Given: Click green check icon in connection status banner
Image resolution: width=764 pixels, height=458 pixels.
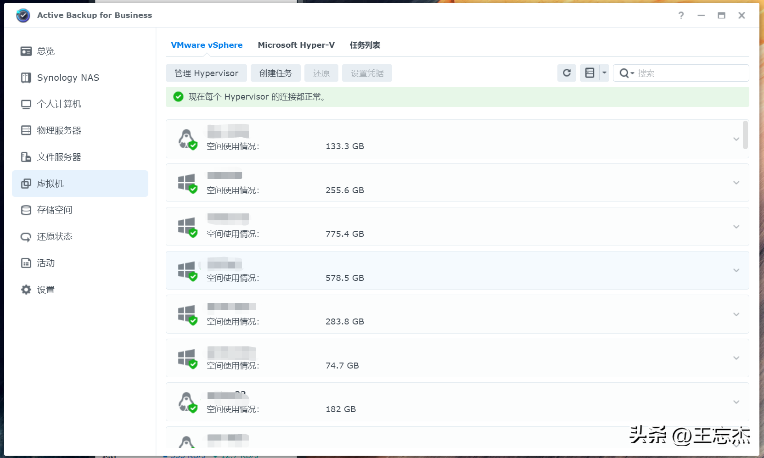Looking at the screenshot, I should 178,97.
